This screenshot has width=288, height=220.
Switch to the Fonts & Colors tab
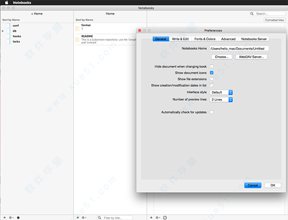(x=205, y=39)
